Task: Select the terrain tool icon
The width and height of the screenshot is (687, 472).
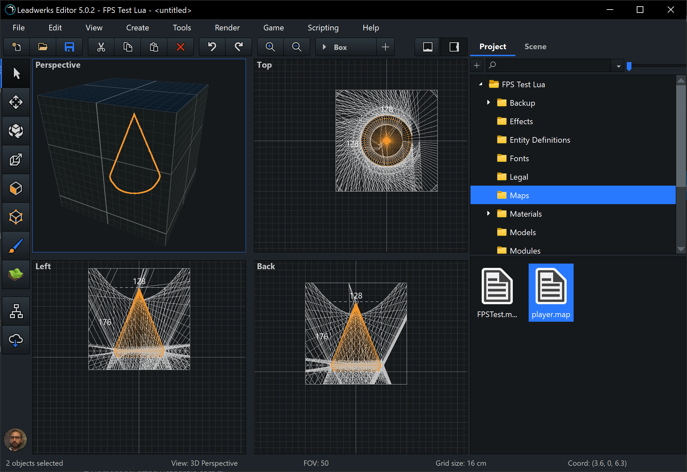Action: (16, 274)
